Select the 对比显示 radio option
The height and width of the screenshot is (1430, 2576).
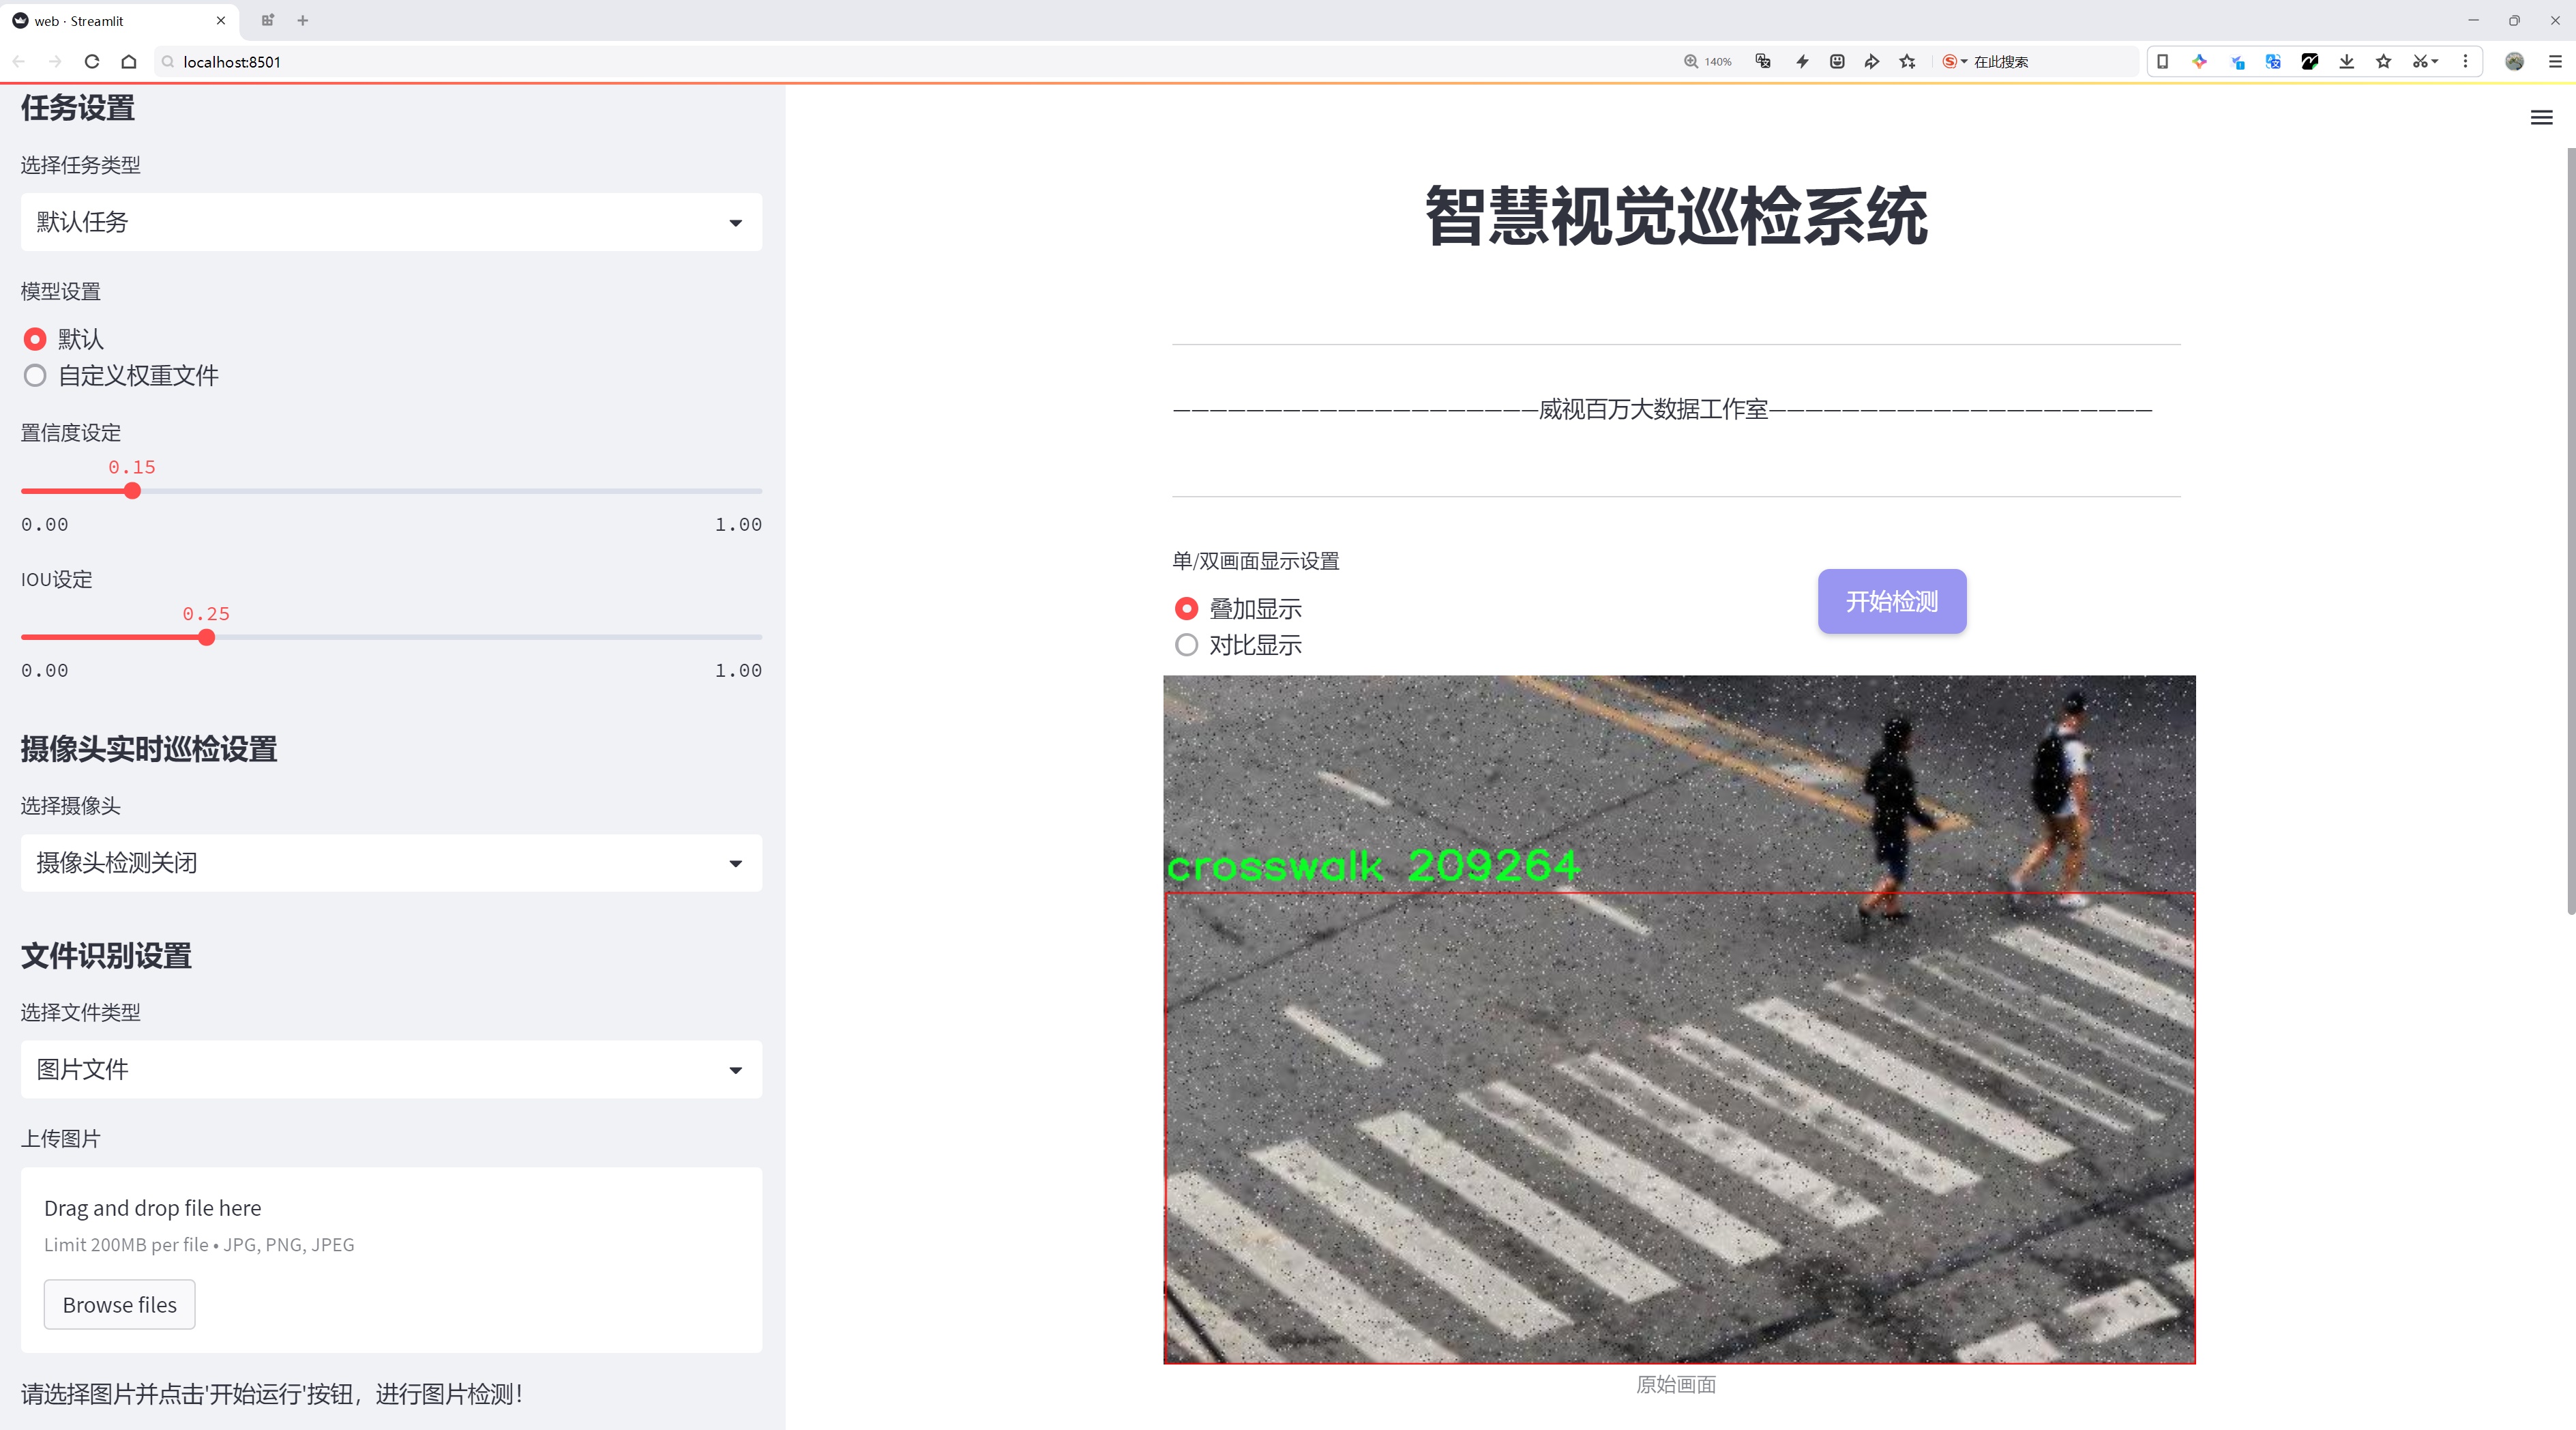(1186, 645)
